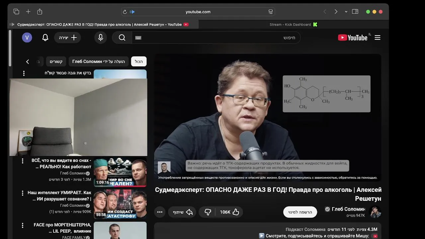Image resolution: width=425 pixels, height=239 pixels.
Task: Open notifications bell
Action: click(x=45, y=38)
